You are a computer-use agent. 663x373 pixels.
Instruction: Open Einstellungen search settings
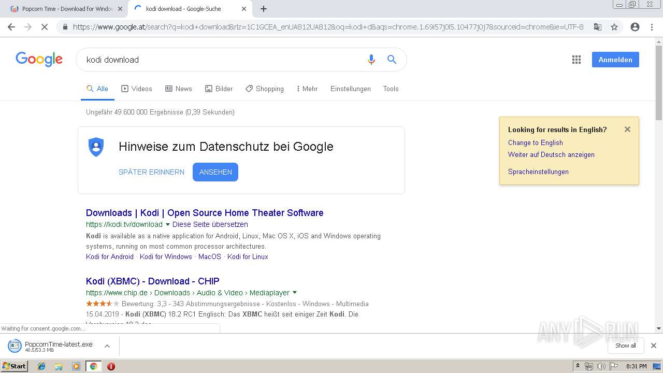click(351, 89)
